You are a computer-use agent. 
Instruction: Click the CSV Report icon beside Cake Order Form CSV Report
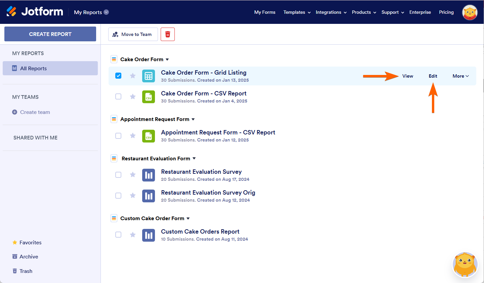[x=148, y=97]
